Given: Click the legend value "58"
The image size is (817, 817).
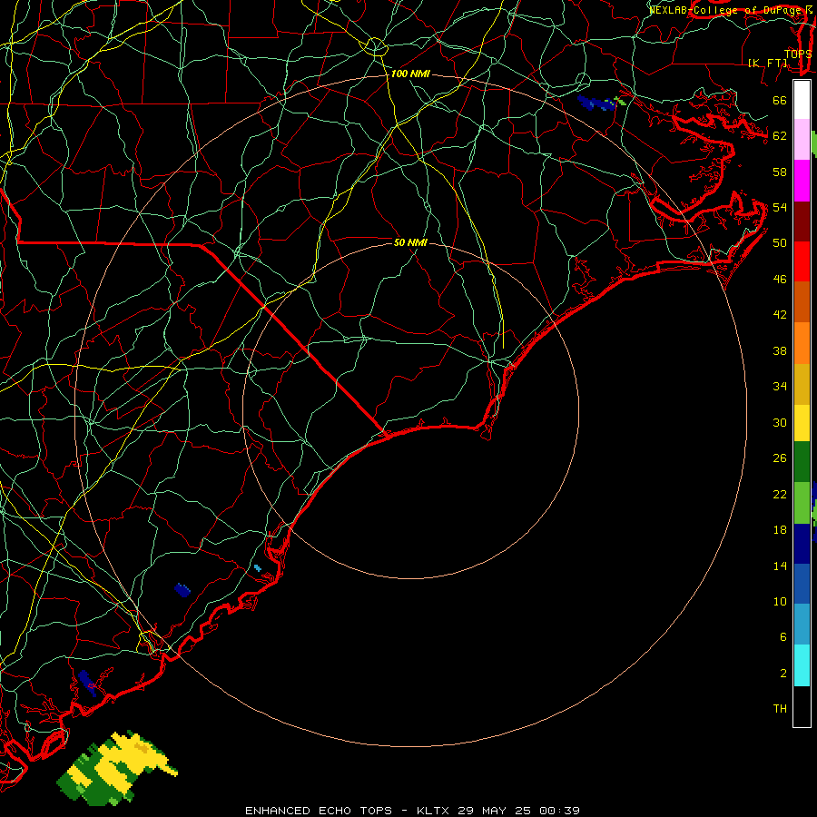Looking at the screenshot, I should click(780, 172).
